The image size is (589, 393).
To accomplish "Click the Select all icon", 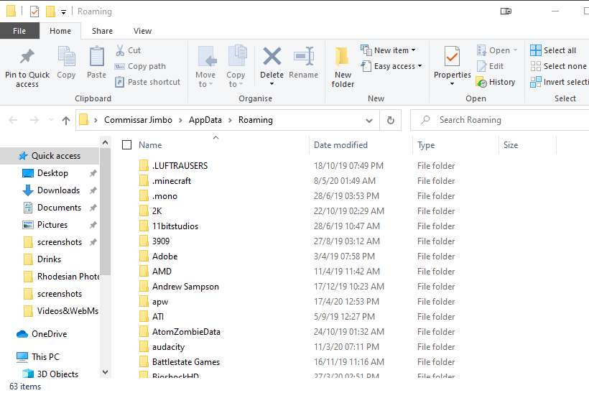I will pyautogui.click(x=536, y=50).
